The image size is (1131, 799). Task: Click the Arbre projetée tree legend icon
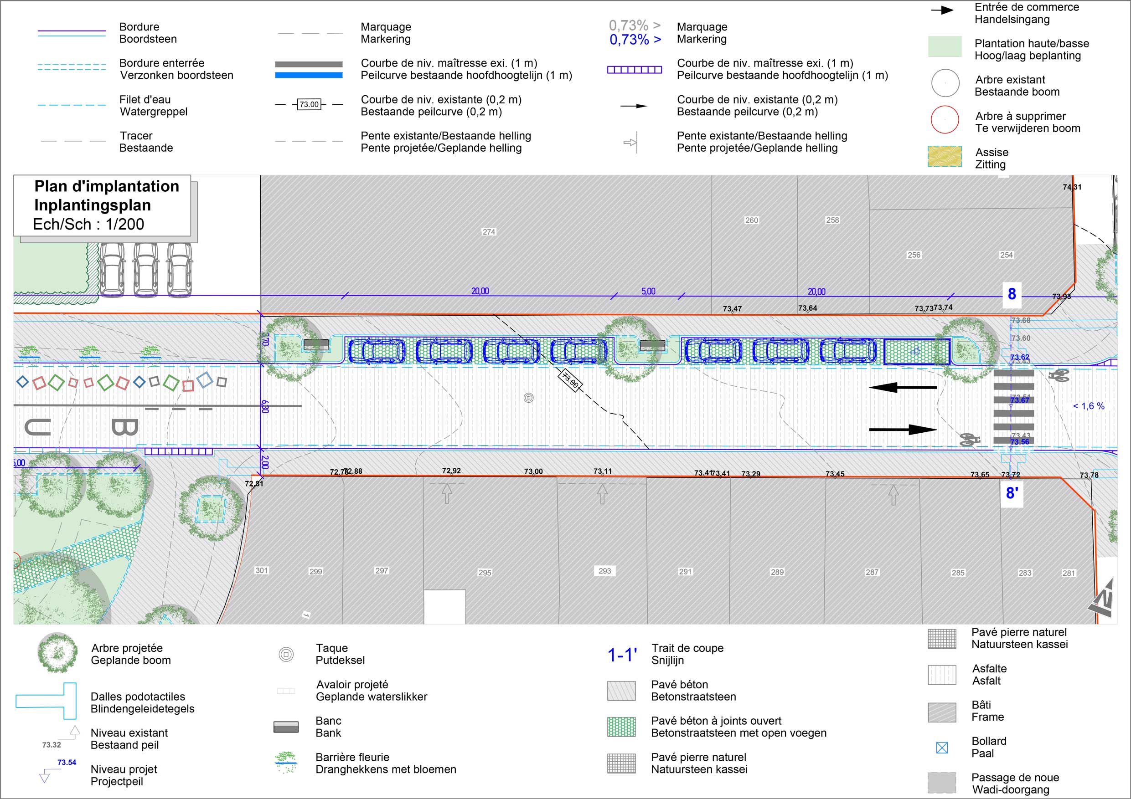(57, 653)
